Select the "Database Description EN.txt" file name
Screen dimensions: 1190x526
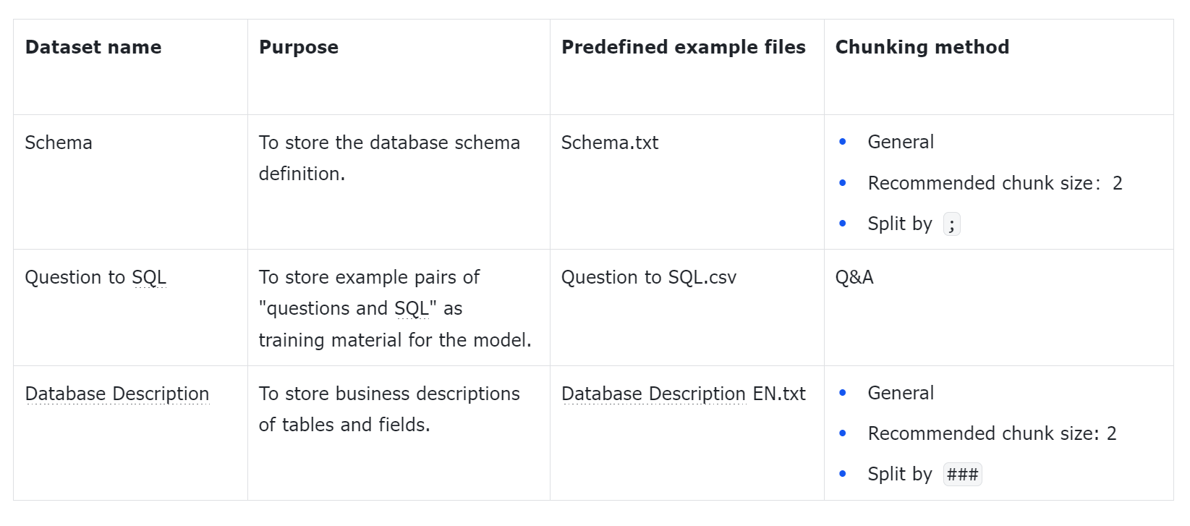coord(683,394)
